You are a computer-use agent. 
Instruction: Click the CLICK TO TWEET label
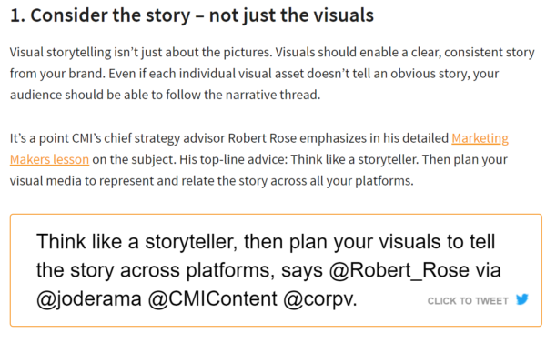(468, 301)
